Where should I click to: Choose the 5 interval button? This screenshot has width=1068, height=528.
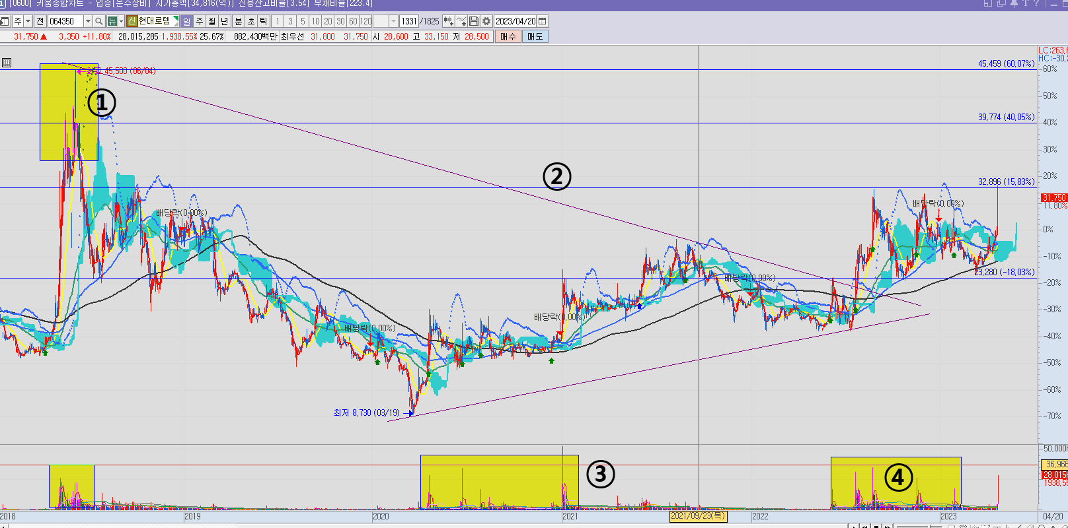click(303, 21)
